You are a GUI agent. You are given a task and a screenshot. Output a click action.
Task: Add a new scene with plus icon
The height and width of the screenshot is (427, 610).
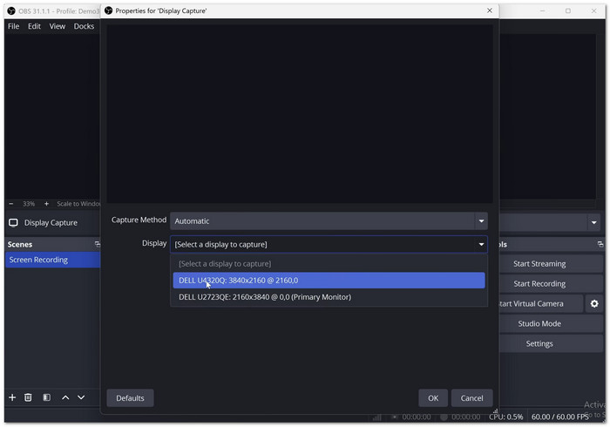[x=12, y=397]
